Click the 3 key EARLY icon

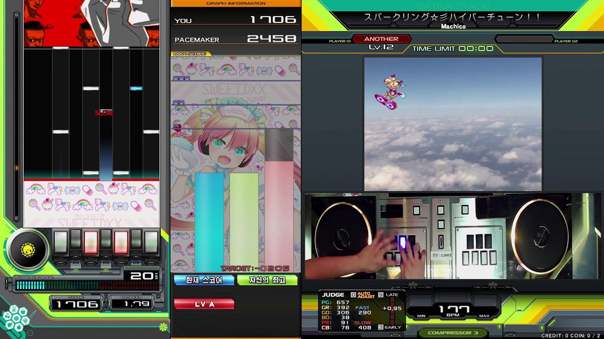click(x=381, y=327)
